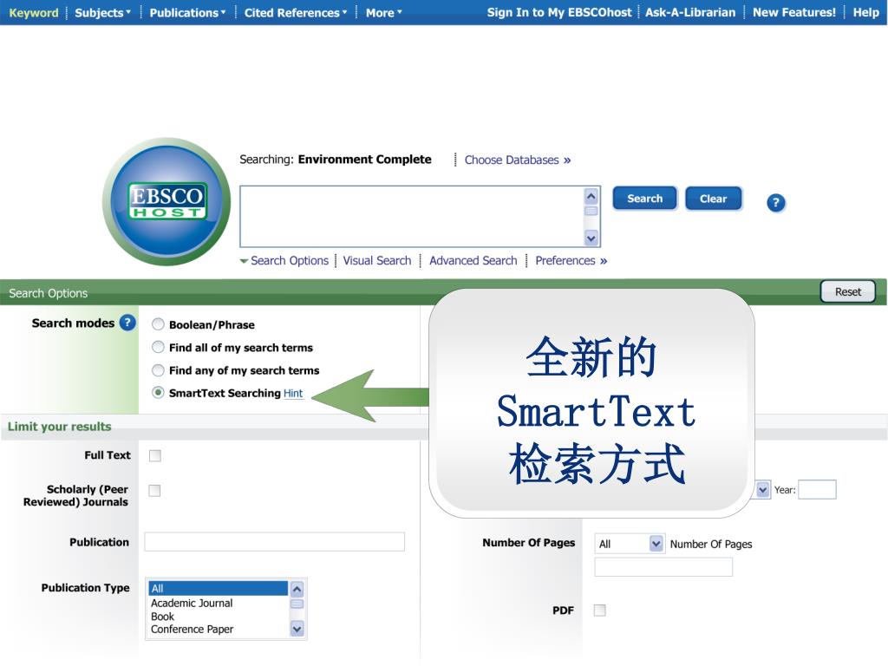888x666 pixels.
Task: Click search box scroll up arrow
Action: tap(591, 197)
